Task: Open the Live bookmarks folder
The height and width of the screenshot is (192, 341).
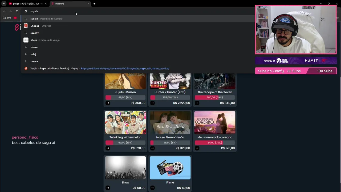Action: [x=7, y=18]
